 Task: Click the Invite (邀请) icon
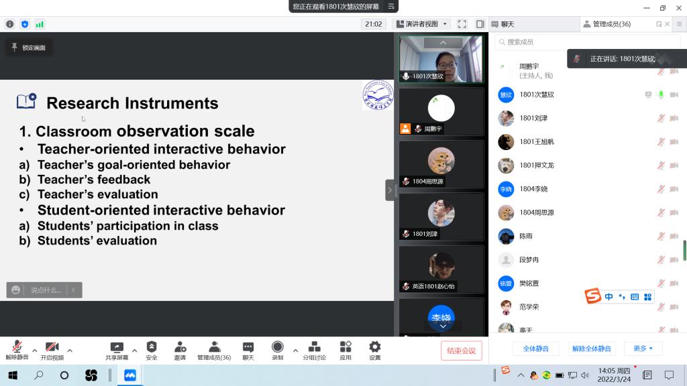pos(180,347)
